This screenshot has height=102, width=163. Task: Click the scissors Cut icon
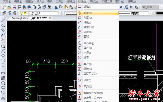point(56,7)
